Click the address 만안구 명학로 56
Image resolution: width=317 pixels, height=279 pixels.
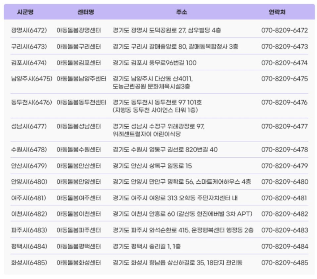(171, 182)
